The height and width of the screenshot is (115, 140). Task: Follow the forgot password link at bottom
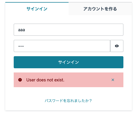point(68,101)
